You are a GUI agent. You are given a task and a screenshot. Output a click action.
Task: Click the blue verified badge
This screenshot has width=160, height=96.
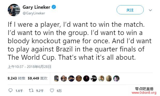point(54,7)
